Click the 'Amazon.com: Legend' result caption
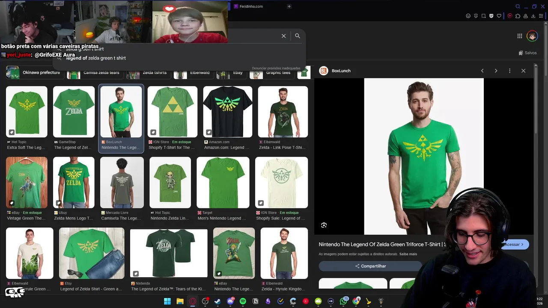Viewport: 548px width, 308px height. [x=226, y=148]
